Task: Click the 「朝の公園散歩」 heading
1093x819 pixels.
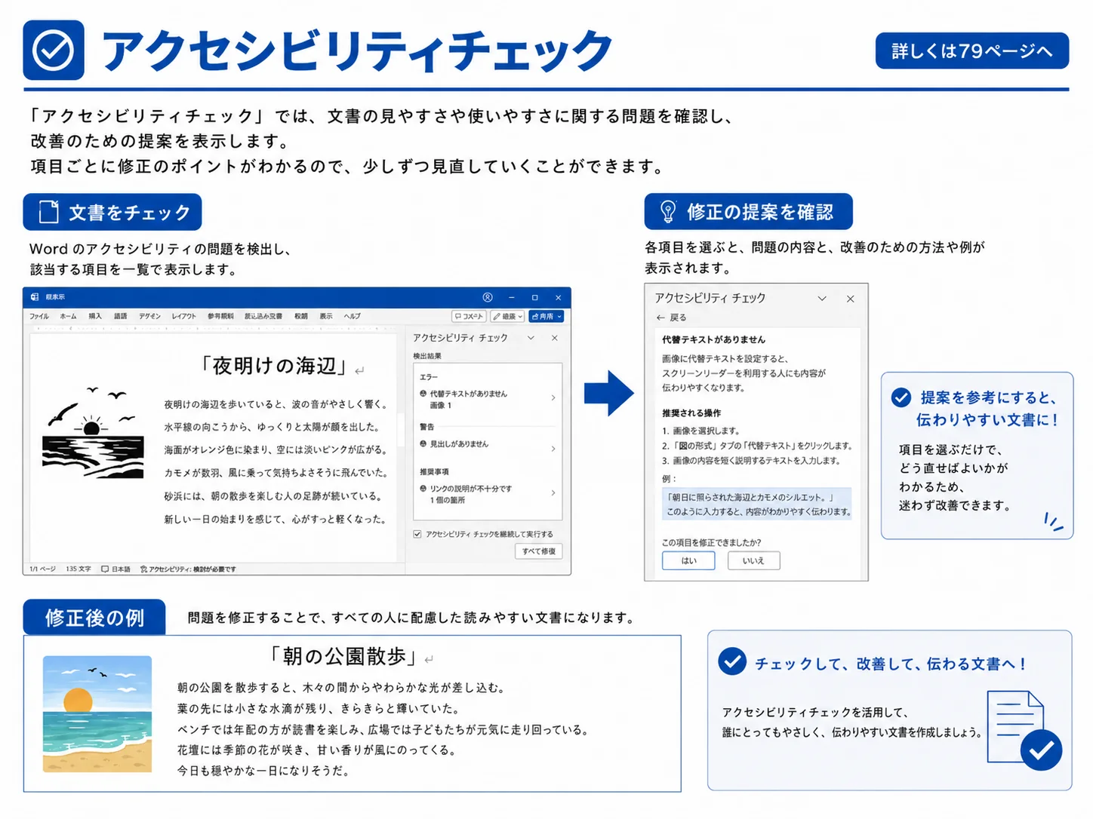Action: click(344, 656)
